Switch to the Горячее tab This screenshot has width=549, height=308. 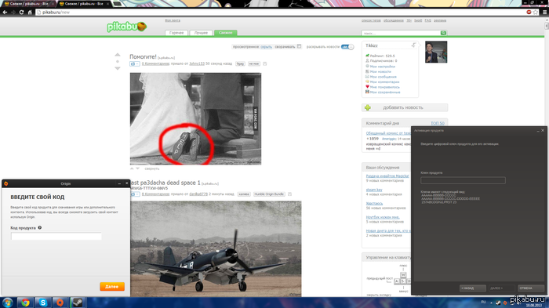pos(176,33)
